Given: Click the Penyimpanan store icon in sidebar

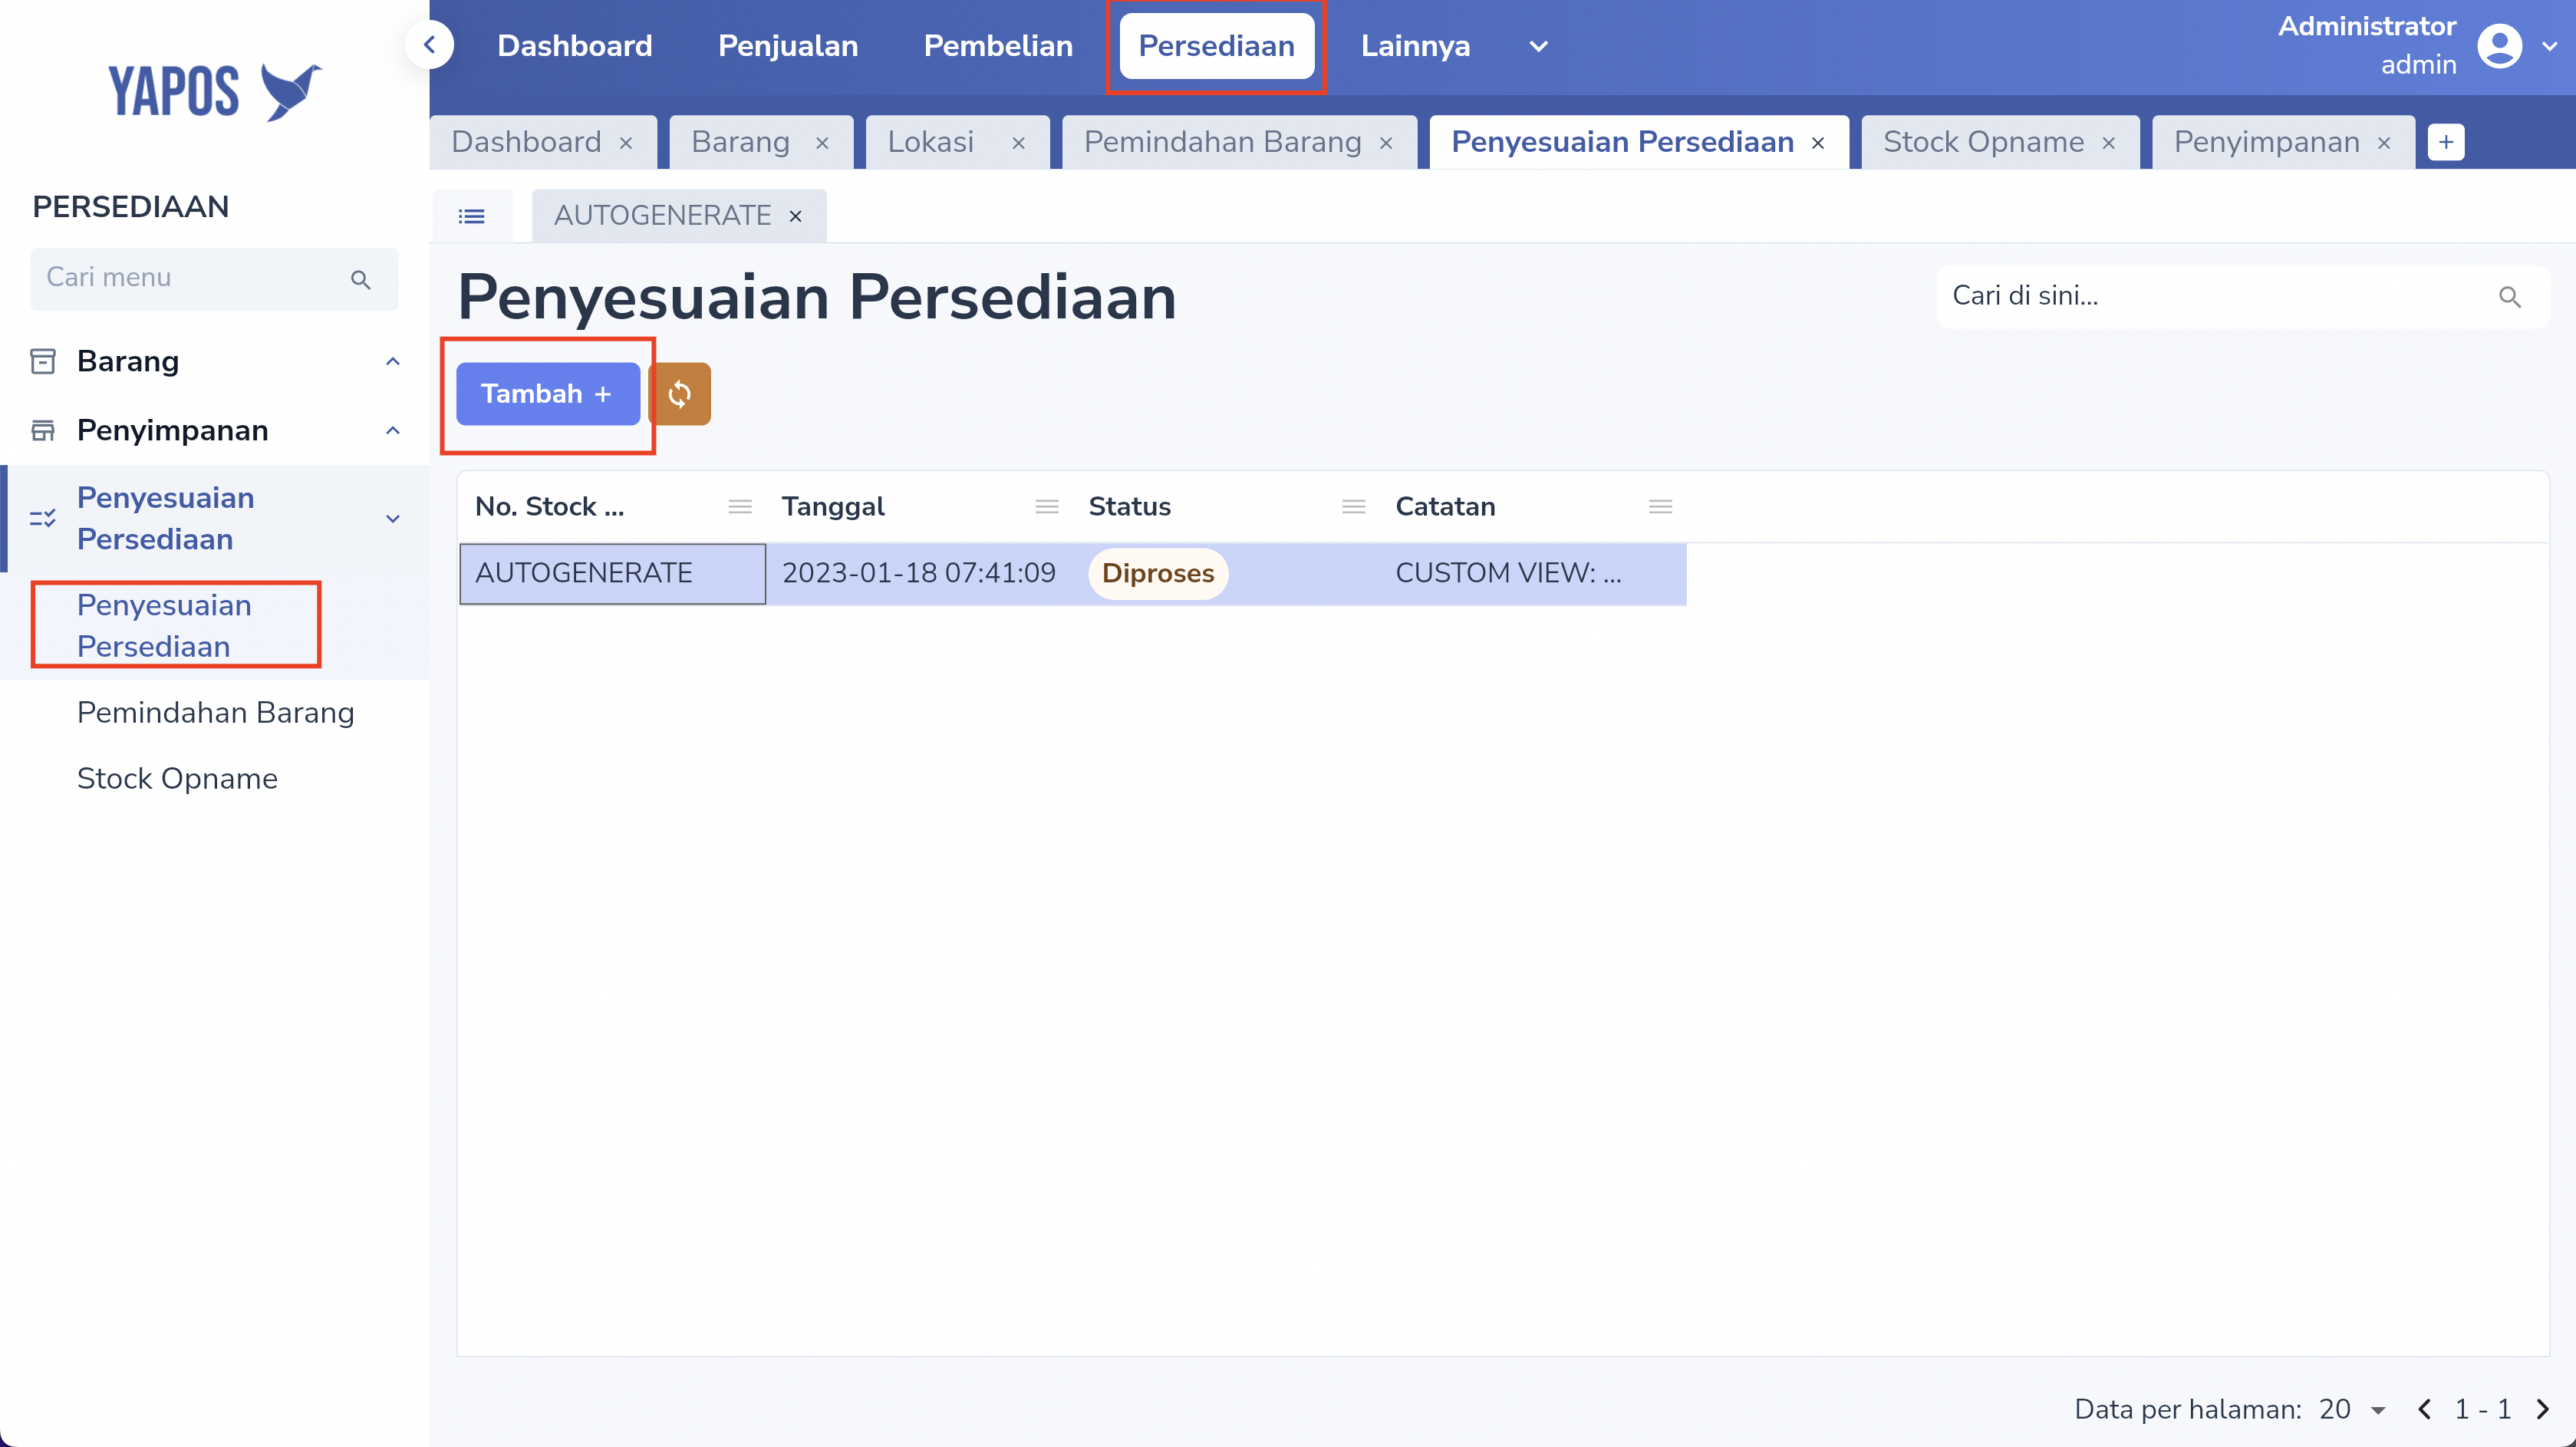Looking at the screenshot, I should coord(43,430).
